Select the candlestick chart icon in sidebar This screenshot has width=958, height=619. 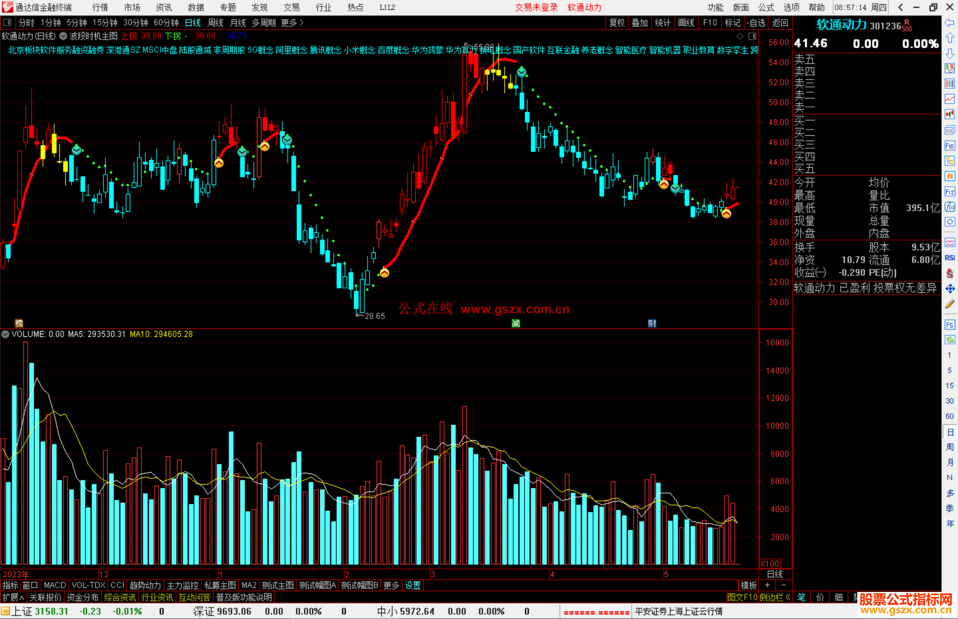coord(950,114)
